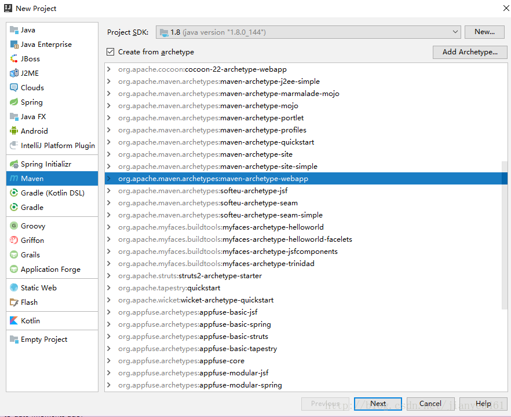
Task: Expand maven-archetype-j2ee-simple chevron
Action: pos(109,82)
